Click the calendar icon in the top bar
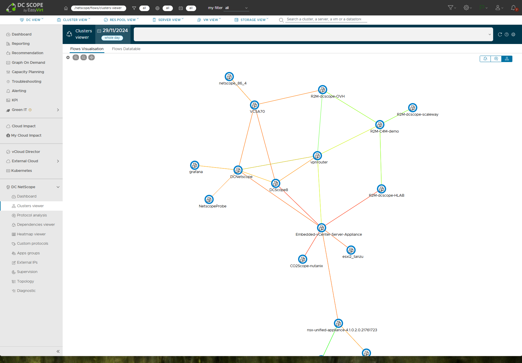 [181, 8]
